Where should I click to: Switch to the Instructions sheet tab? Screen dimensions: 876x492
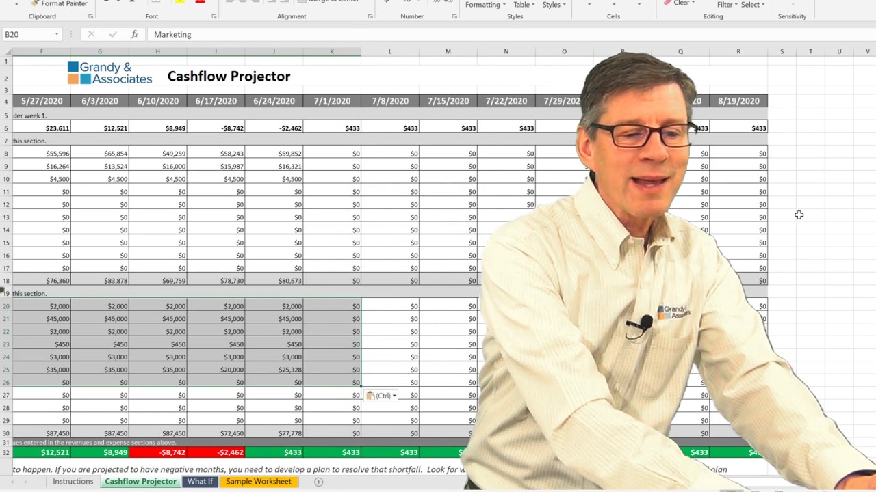pos(73,482)
